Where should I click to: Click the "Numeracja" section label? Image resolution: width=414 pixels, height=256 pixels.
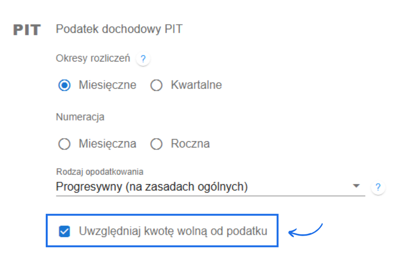80,117
